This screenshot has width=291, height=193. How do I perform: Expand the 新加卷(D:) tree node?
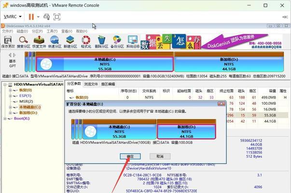11,113
